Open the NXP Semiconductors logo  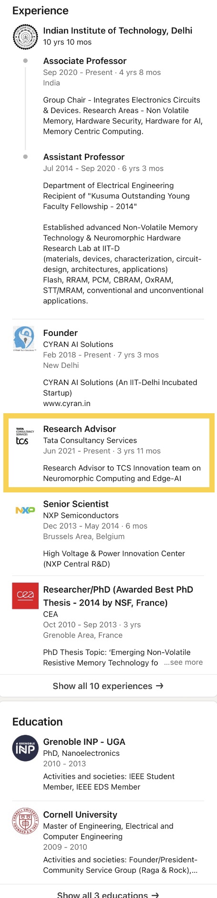[25, 510]
